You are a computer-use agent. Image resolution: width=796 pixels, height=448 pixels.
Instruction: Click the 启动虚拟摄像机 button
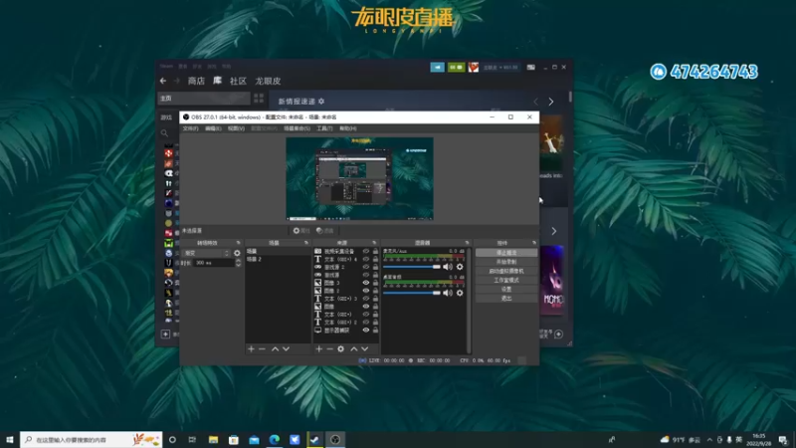(x=506, y=271)
